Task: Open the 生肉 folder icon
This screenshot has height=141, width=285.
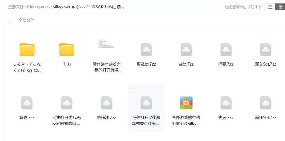Action: [x=67, y=49]
